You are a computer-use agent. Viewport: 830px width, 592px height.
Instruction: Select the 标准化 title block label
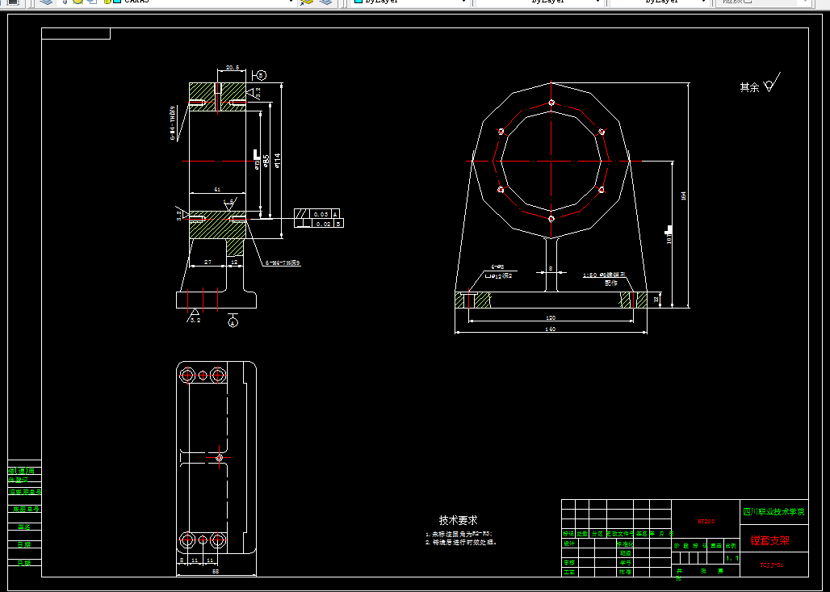624,544
